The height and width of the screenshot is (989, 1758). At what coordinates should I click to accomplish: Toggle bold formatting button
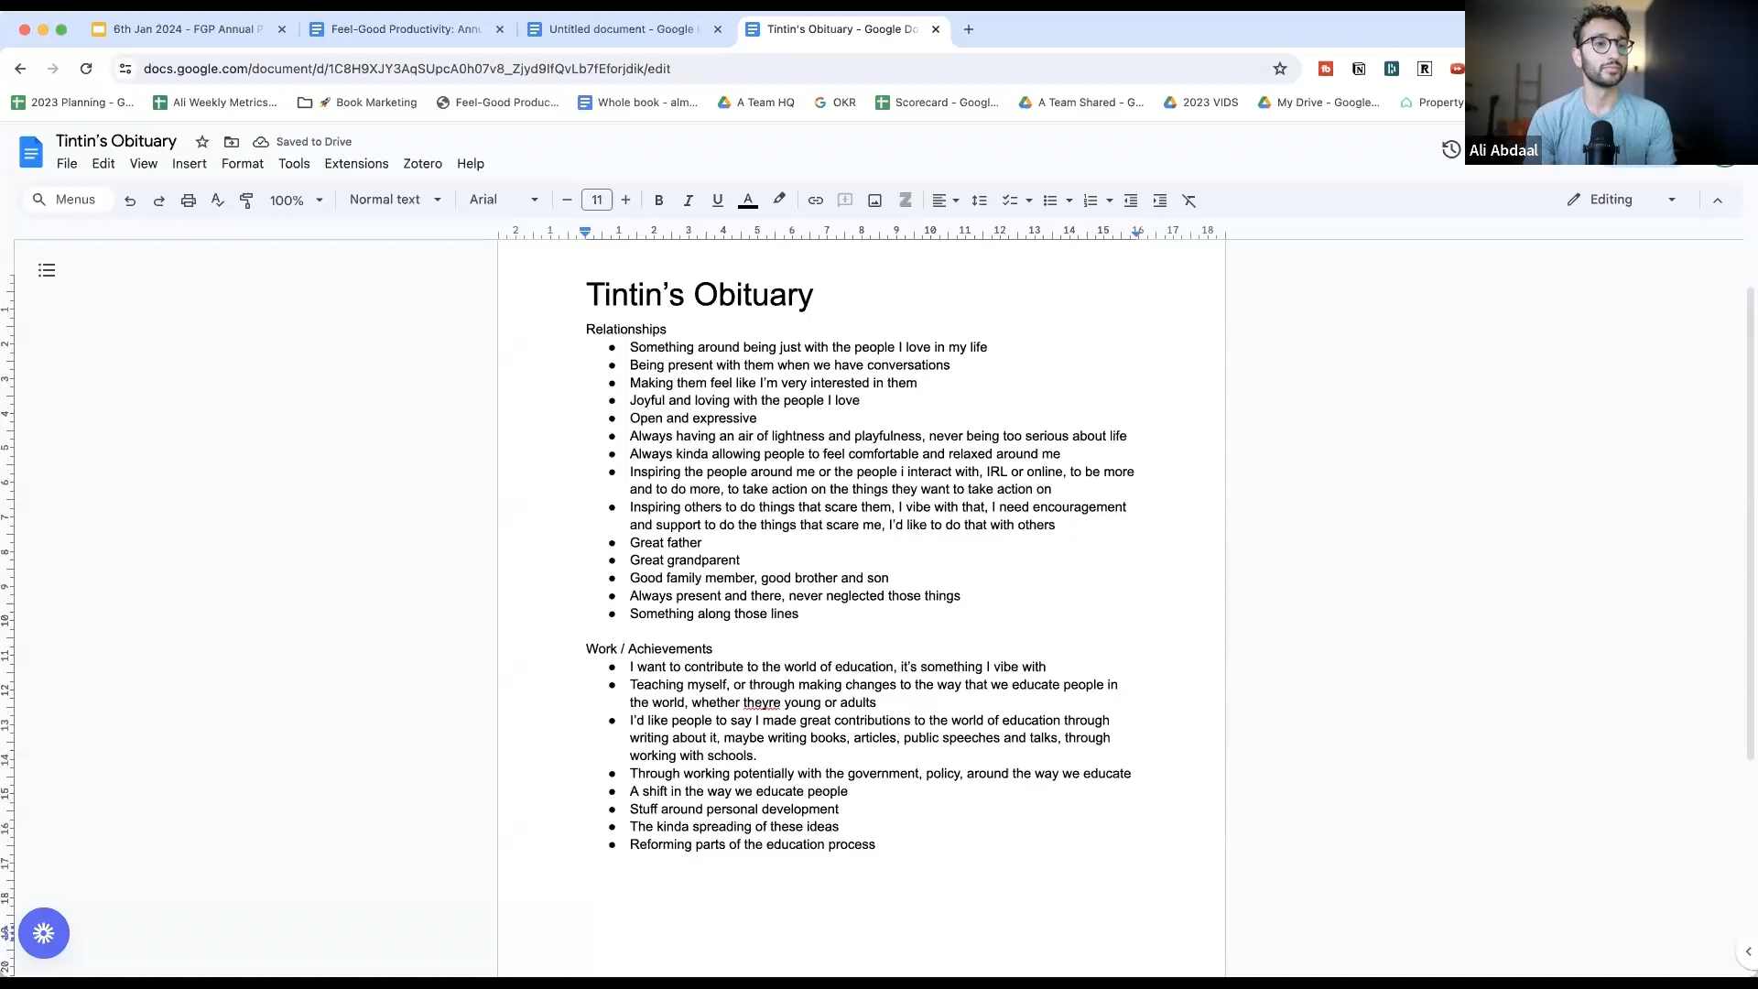pyautogui.click(x=658, y=201)
